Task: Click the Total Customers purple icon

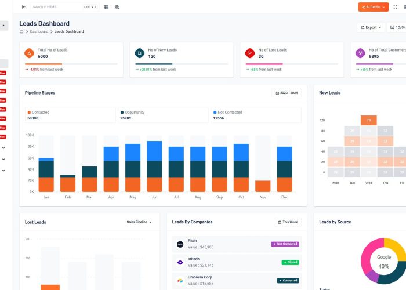Action: click(360, 53)
